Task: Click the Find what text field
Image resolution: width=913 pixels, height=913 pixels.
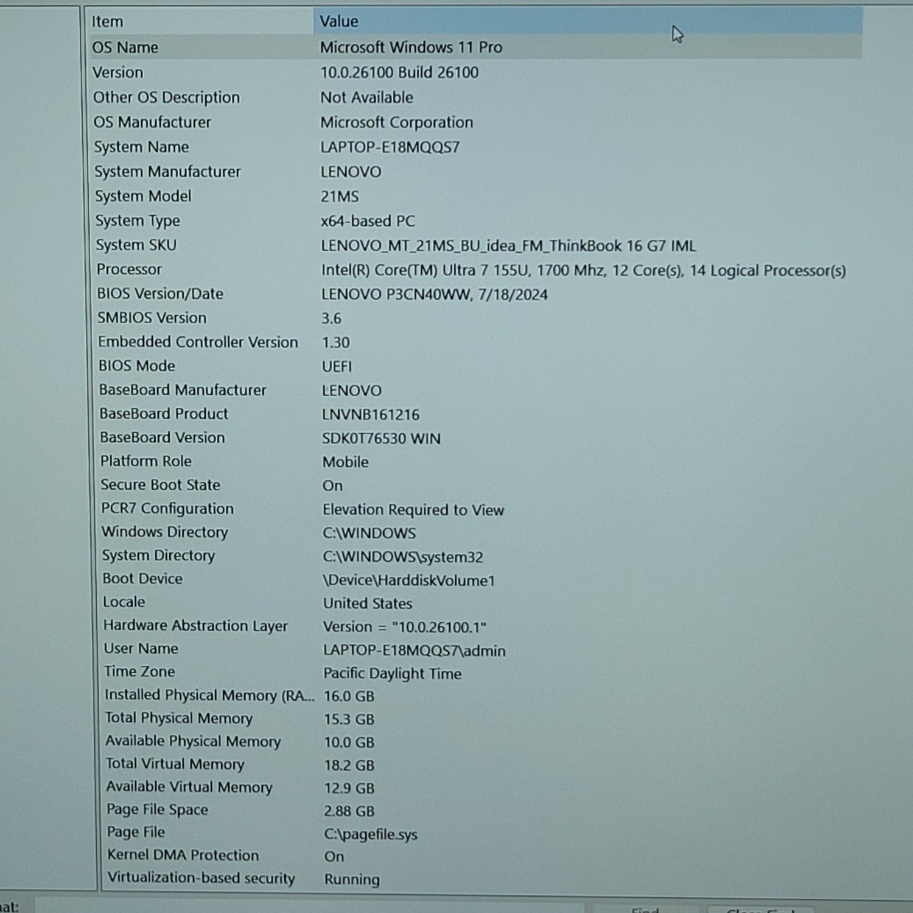Action: 304,906
